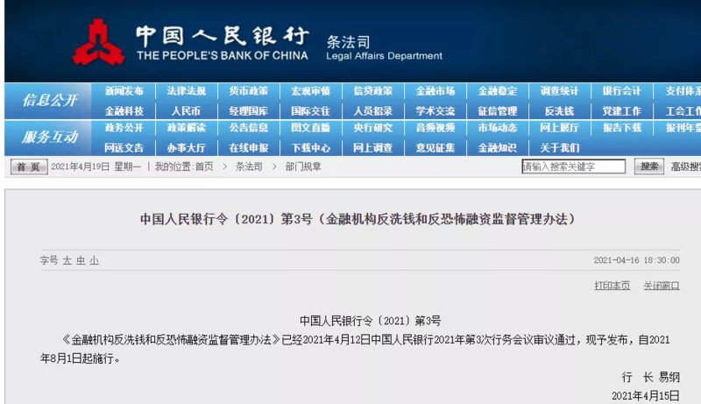Click signature text 行长 易纲
Viewport: 701px width, 404px height.
coord(650,377)
